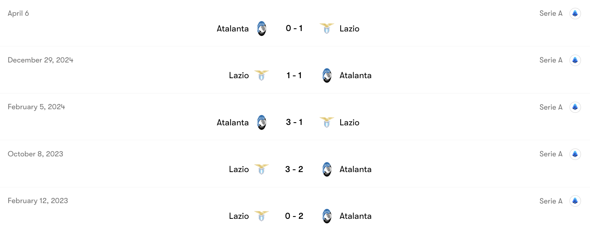Click the Serie A label on the April 6 row
The height and width of the screenshot is (231, 590).
551,14
